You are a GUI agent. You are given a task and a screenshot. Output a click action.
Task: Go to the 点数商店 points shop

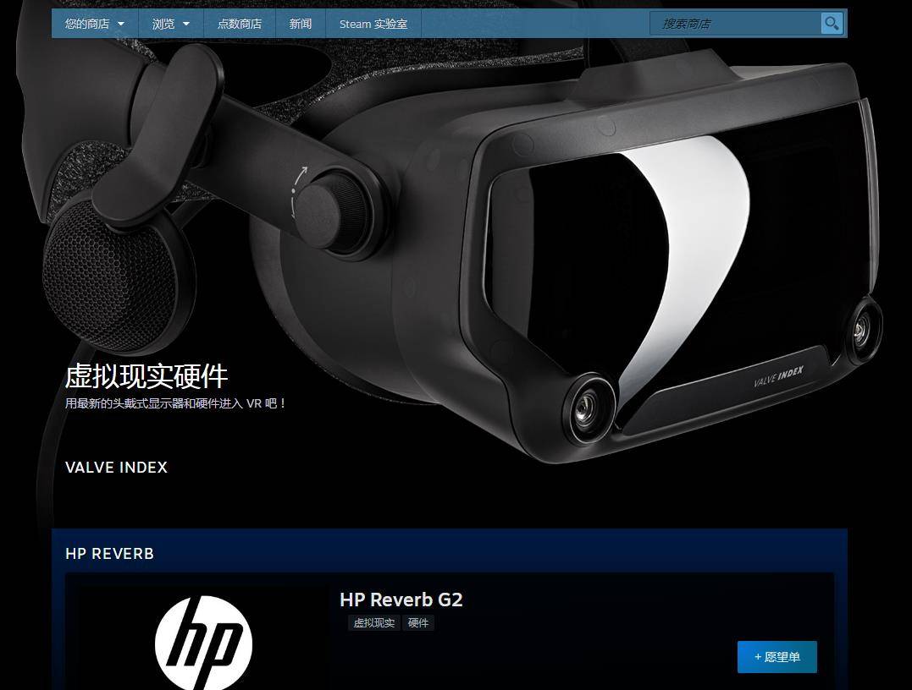coord(239,24)
